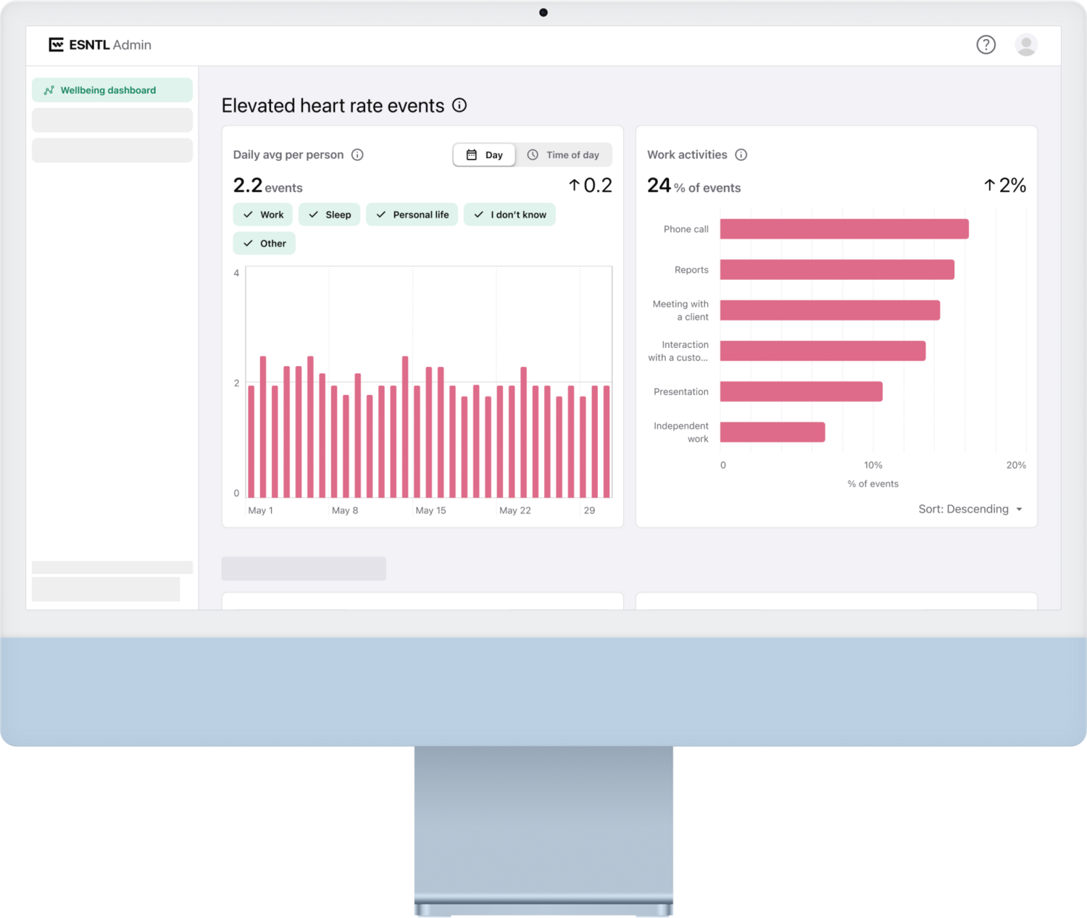The height and width of the screenshot is (918, 1087).
Task: Click the May 15 axis label
Action: [x=430, y=510]
